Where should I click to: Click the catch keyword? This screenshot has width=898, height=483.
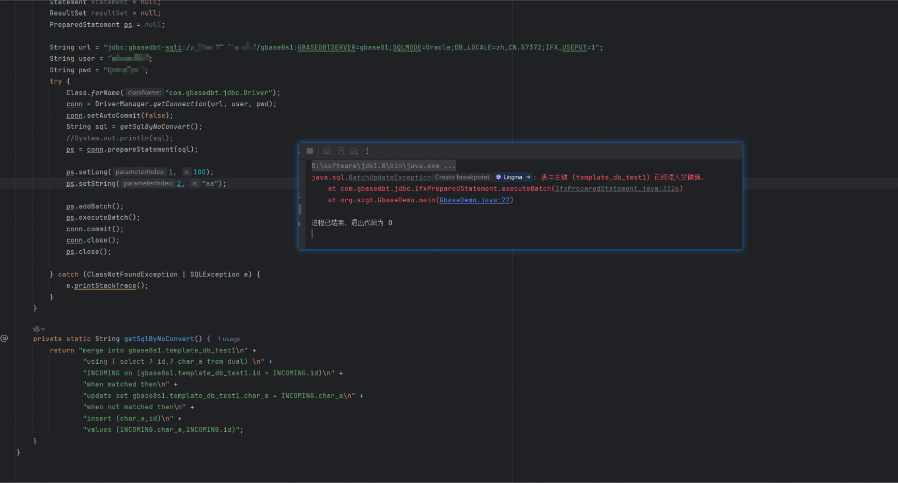tap(68, 275)
